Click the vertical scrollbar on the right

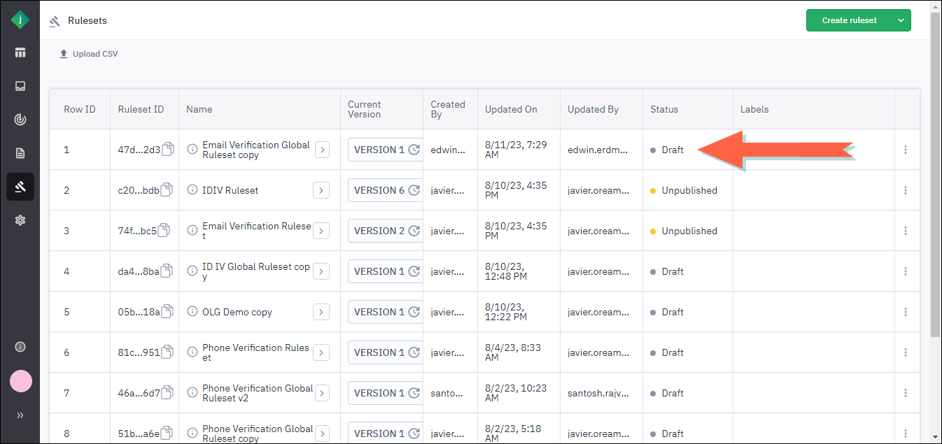click(x=935, y=175)
